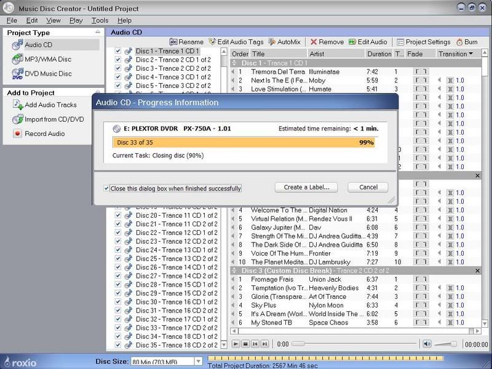The width and height of the screenshot is (492, 369).
Task: Uncheck Disc 33 - Trance 17 CD 2 of 2
Action: [117, 328]
